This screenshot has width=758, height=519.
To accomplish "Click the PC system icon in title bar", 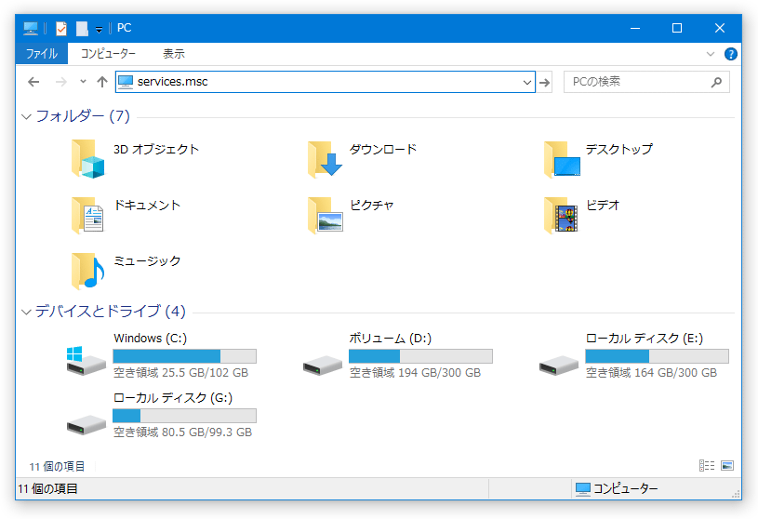I will point(31,29).
